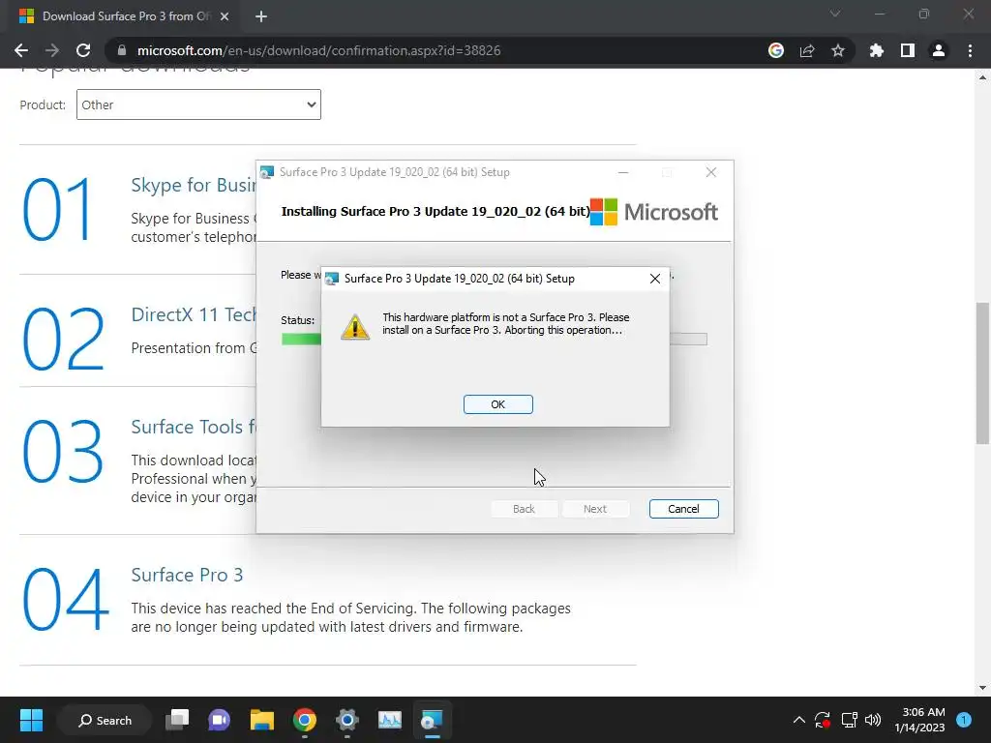Toggle Chrome side panel
This screenshot has width=991, height=743.
pyautogui.click(x=908, y=50)
